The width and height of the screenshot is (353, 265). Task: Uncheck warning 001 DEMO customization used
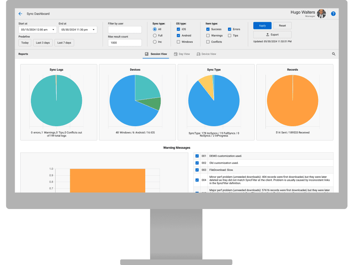coord(197,156)
